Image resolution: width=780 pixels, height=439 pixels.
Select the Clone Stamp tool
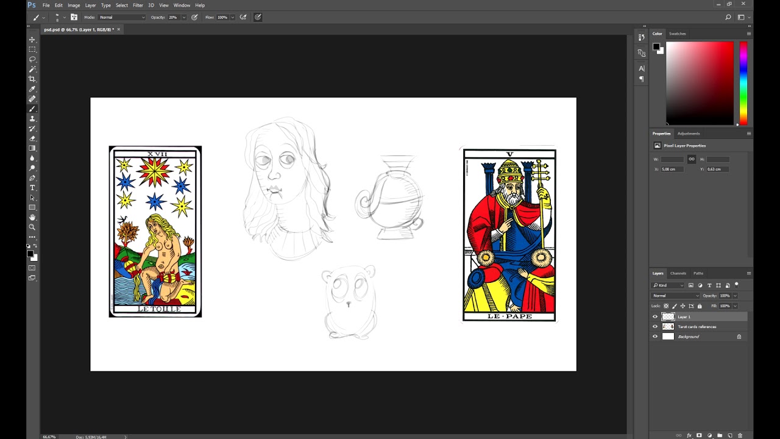coord(32,119)
